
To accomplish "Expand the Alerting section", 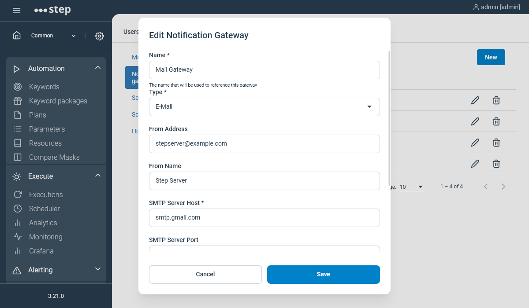I will (98, 269).
